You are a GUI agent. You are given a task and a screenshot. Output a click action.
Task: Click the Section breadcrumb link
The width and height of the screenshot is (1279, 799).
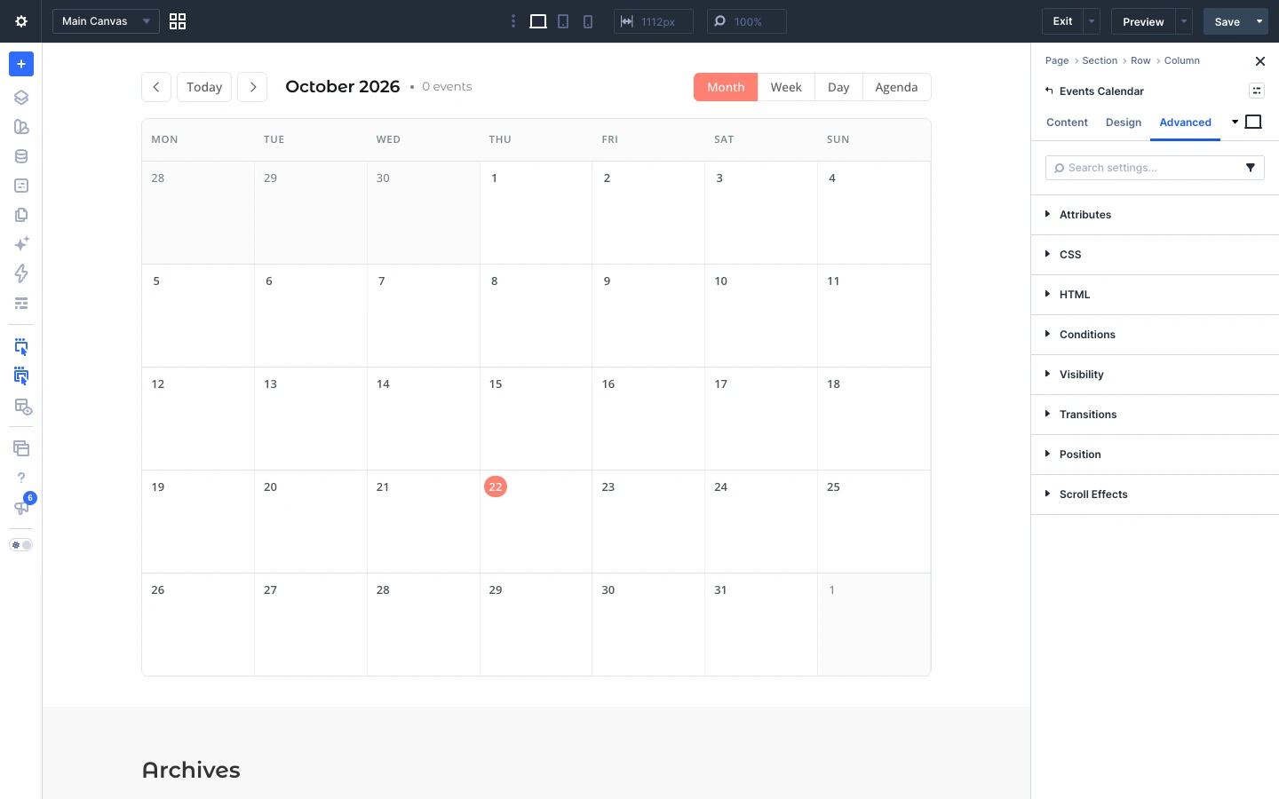pos(1100,60)
